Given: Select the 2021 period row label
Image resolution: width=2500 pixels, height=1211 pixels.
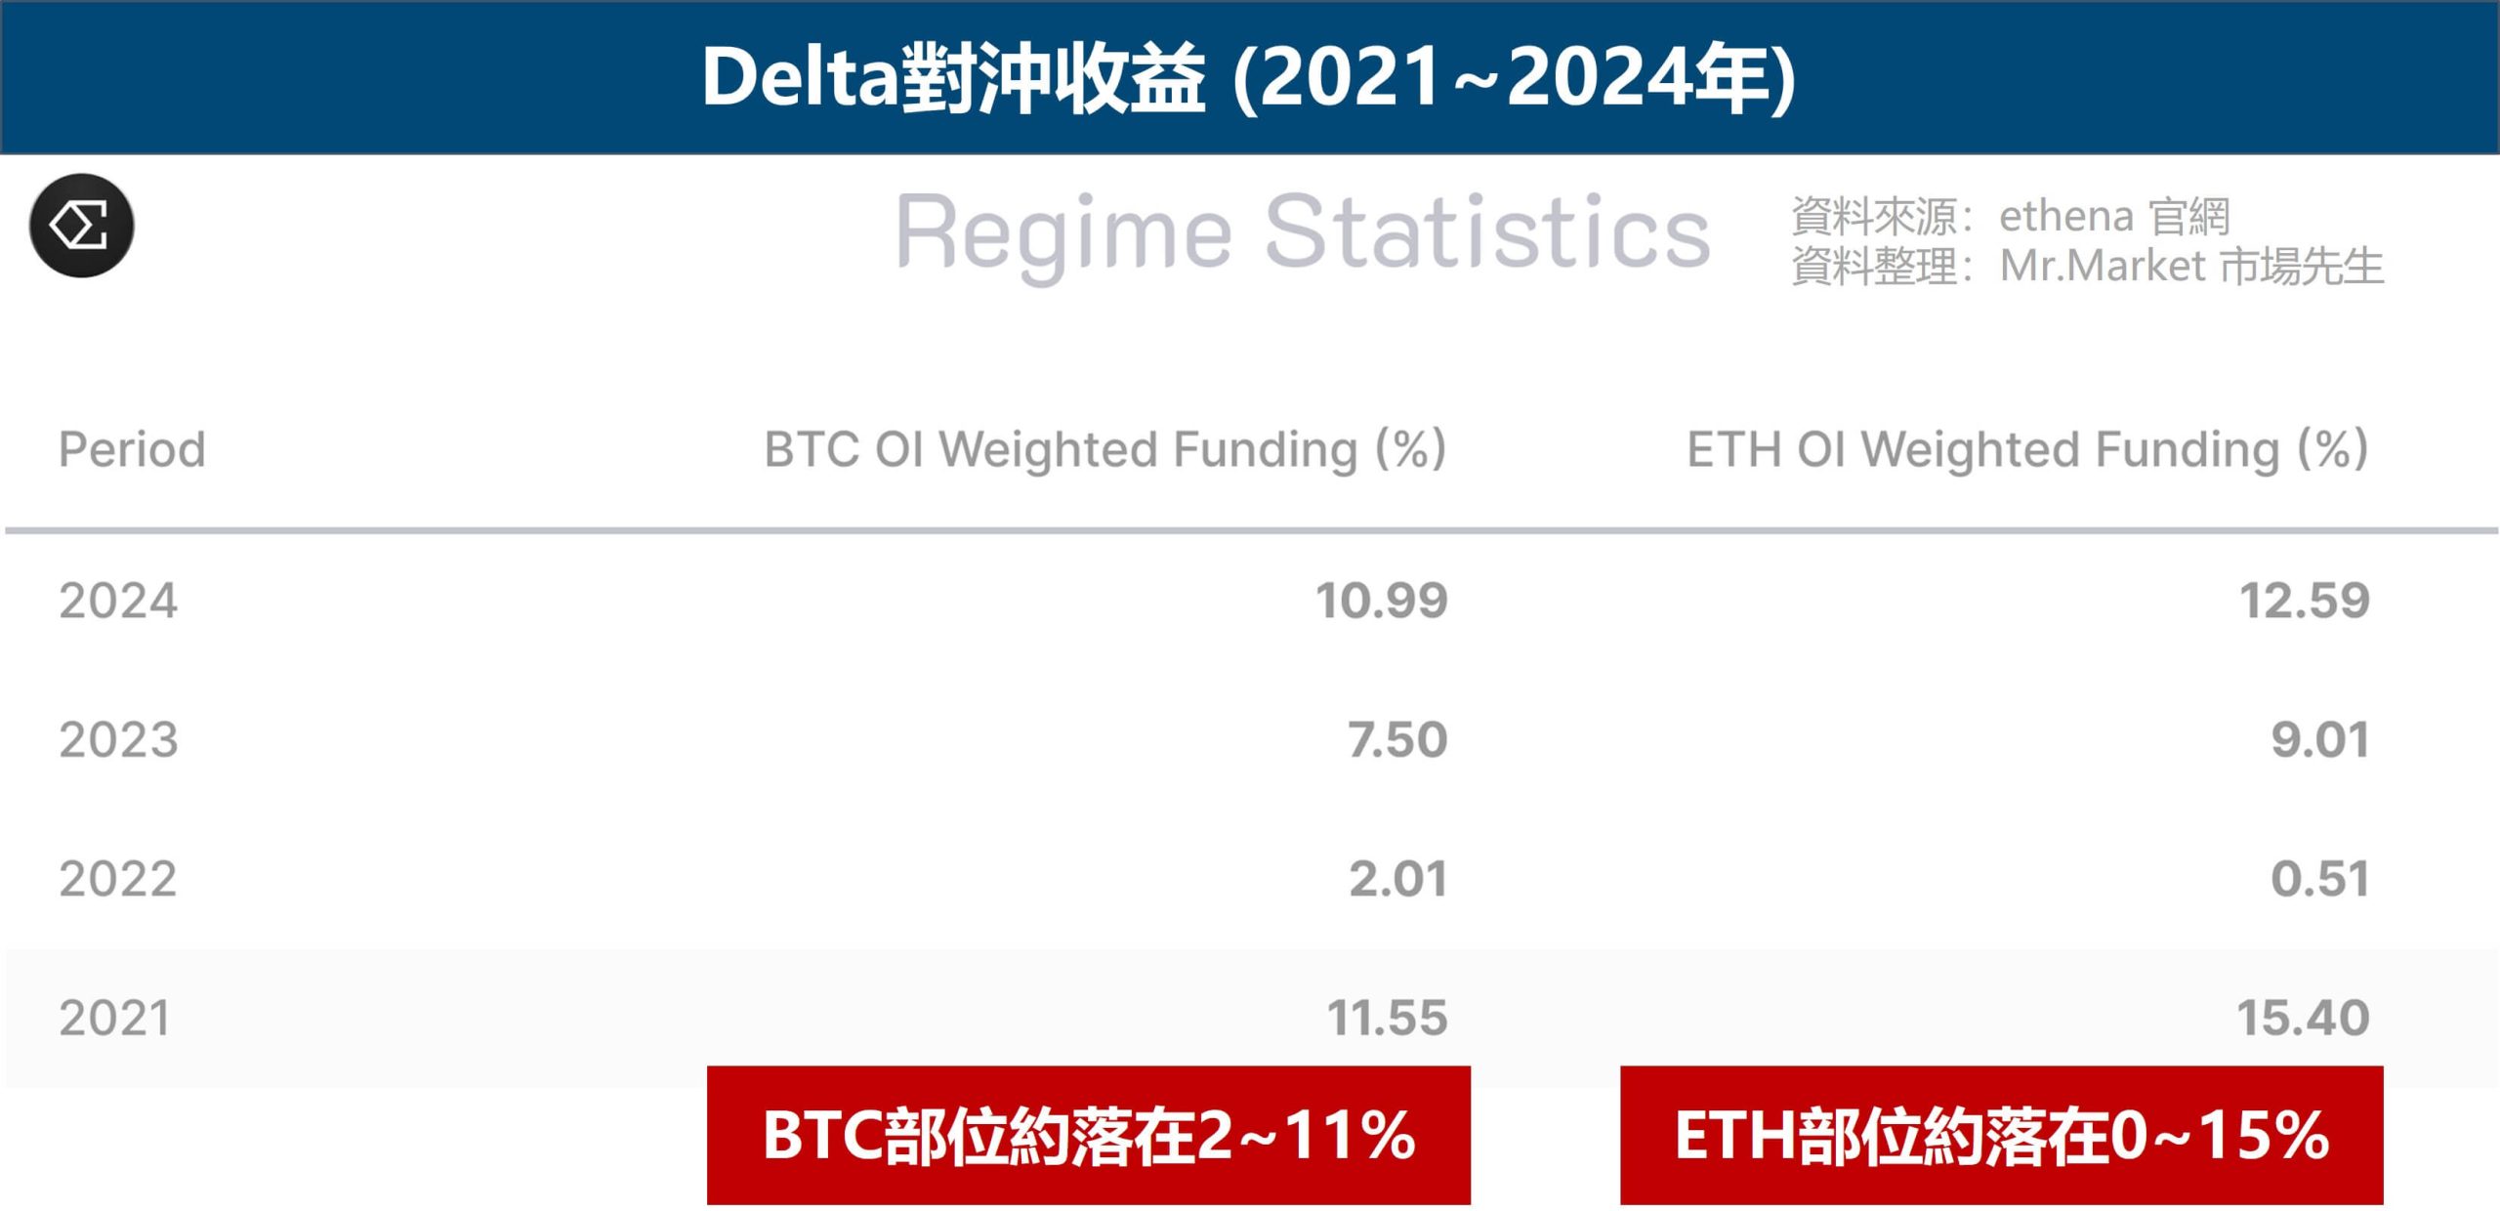Looking at the screenshot, I should click(115, 1018).
